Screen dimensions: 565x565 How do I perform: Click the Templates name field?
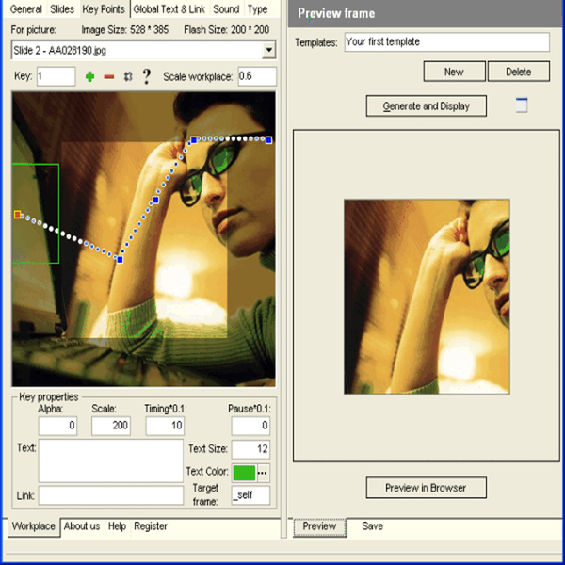446,41
